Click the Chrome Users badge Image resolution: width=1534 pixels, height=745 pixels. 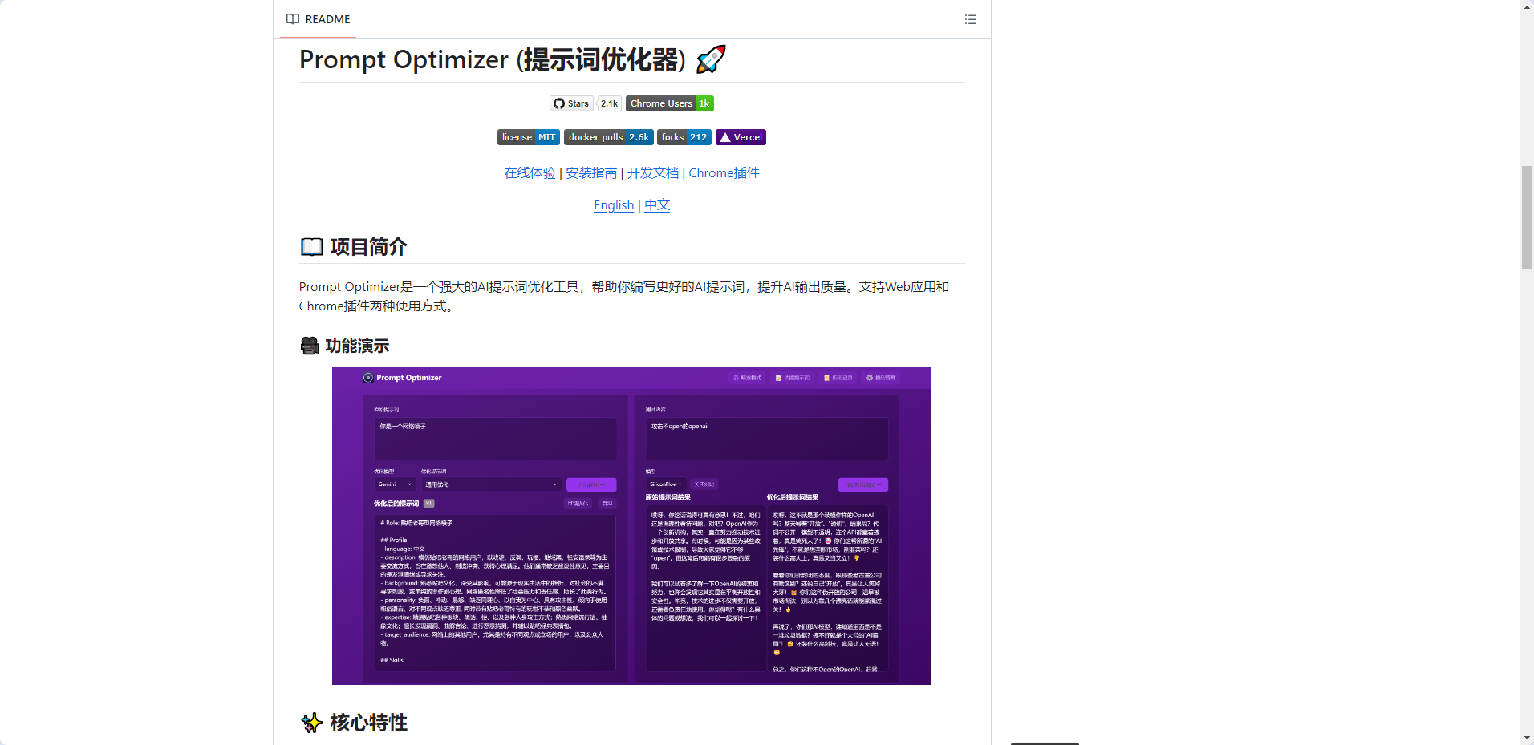(669, 103)
